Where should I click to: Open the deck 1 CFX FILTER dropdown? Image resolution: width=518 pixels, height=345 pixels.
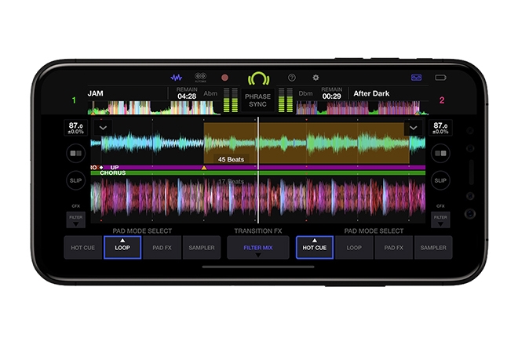[x=75, y=220]
